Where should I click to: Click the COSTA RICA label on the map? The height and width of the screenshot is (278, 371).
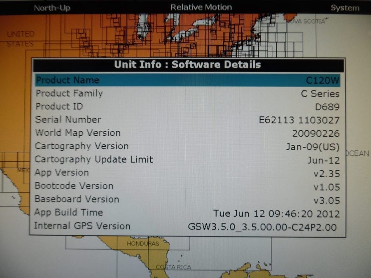point(173,267)
